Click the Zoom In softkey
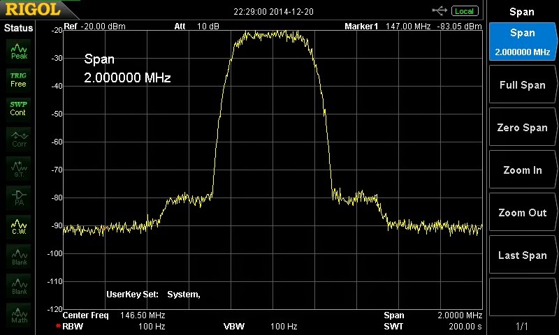The image size is (559, 335). [x=523, y=170]
